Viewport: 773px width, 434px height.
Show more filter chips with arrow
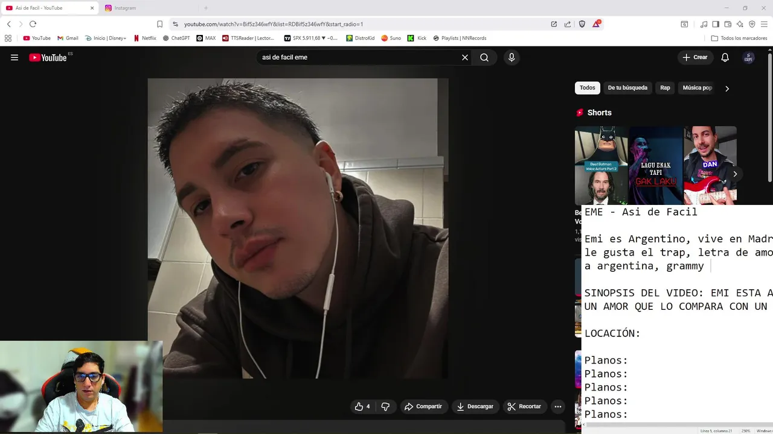727,88
